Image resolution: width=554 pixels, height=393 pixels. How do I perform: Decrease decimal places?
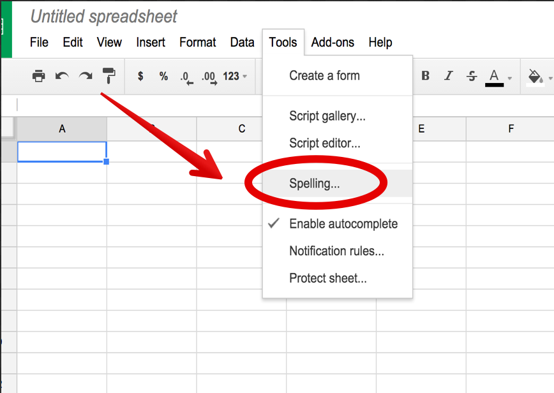click(186, 75)
